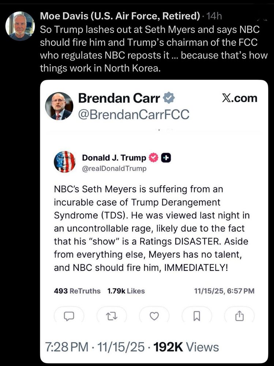Image resolution: width=274 pixels, height=366 pixels.
Task: View the 493 ReTruths list
Action: tap(77, 291)
